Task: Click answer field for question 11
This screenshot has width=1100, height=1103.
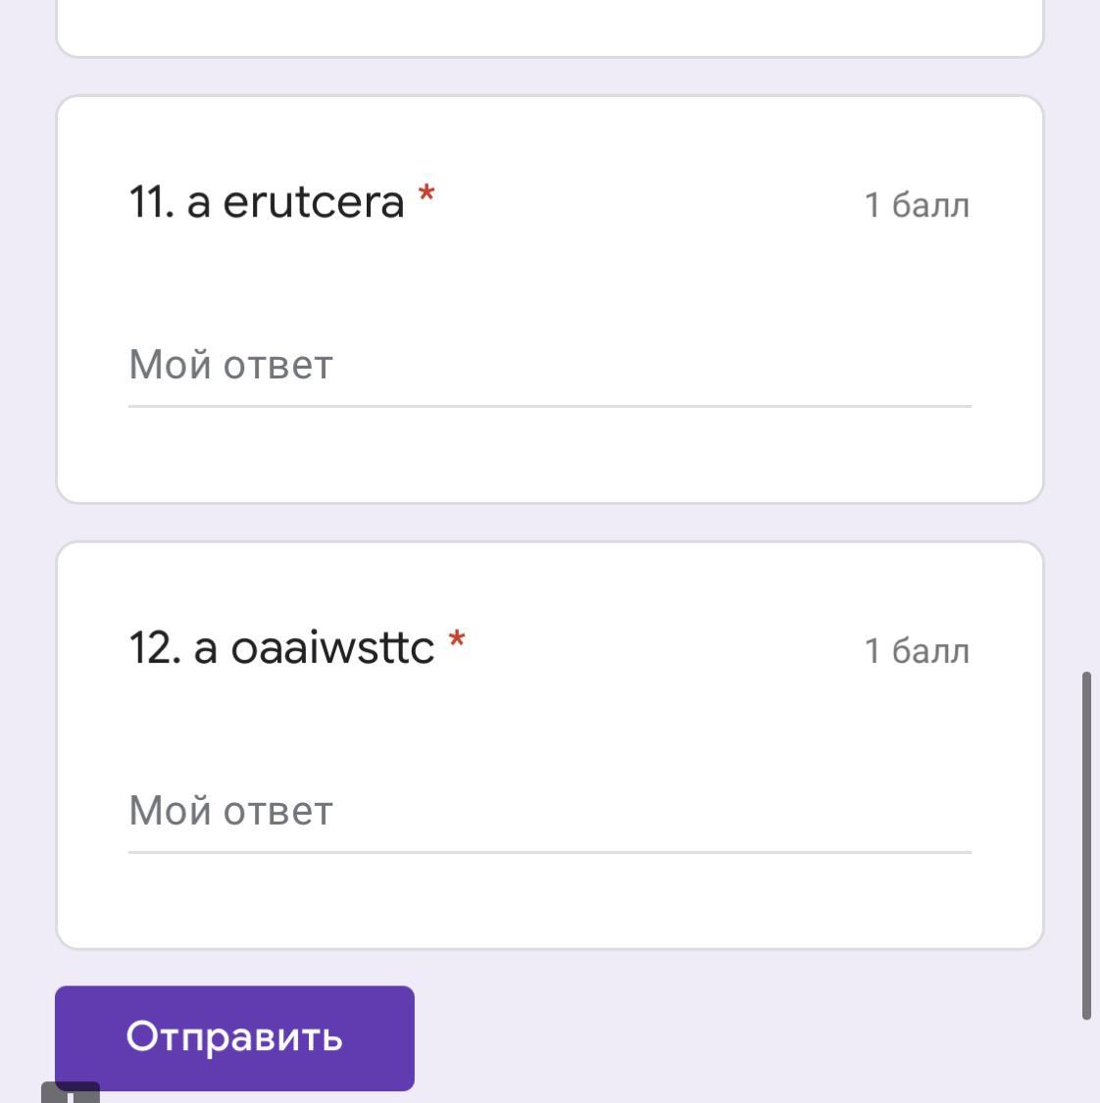Action: click(549, 367)
